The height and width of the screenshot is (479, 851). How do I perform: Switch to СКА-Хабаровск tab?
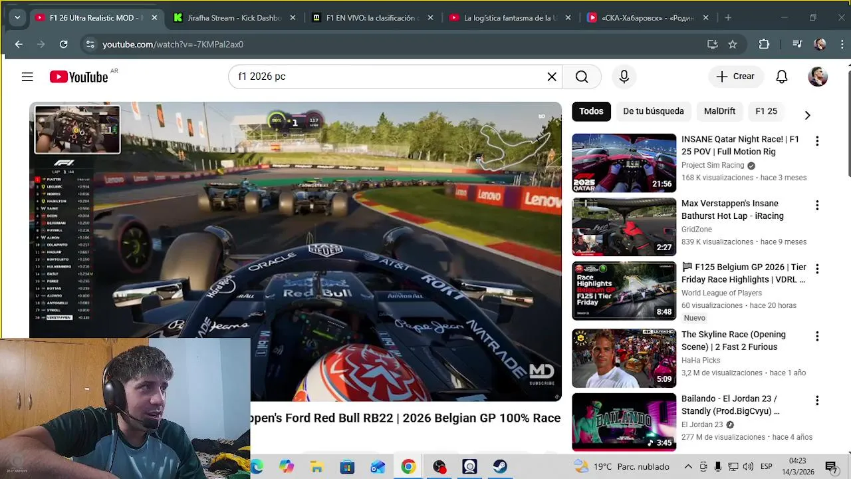point(648,18)
